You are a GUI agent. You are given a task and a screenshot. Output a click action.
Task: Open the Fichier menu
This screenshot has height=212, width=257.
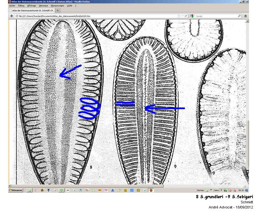[x=12, y=5]
